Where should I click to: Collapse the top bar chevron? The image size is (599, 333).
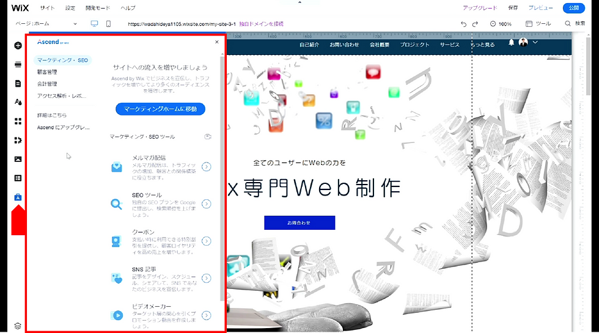(299, 2)
